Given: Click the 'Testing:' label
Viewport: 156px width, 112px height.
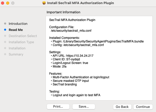Looking at the screenshot, I should pyautogui.click(x=55, y=91).
